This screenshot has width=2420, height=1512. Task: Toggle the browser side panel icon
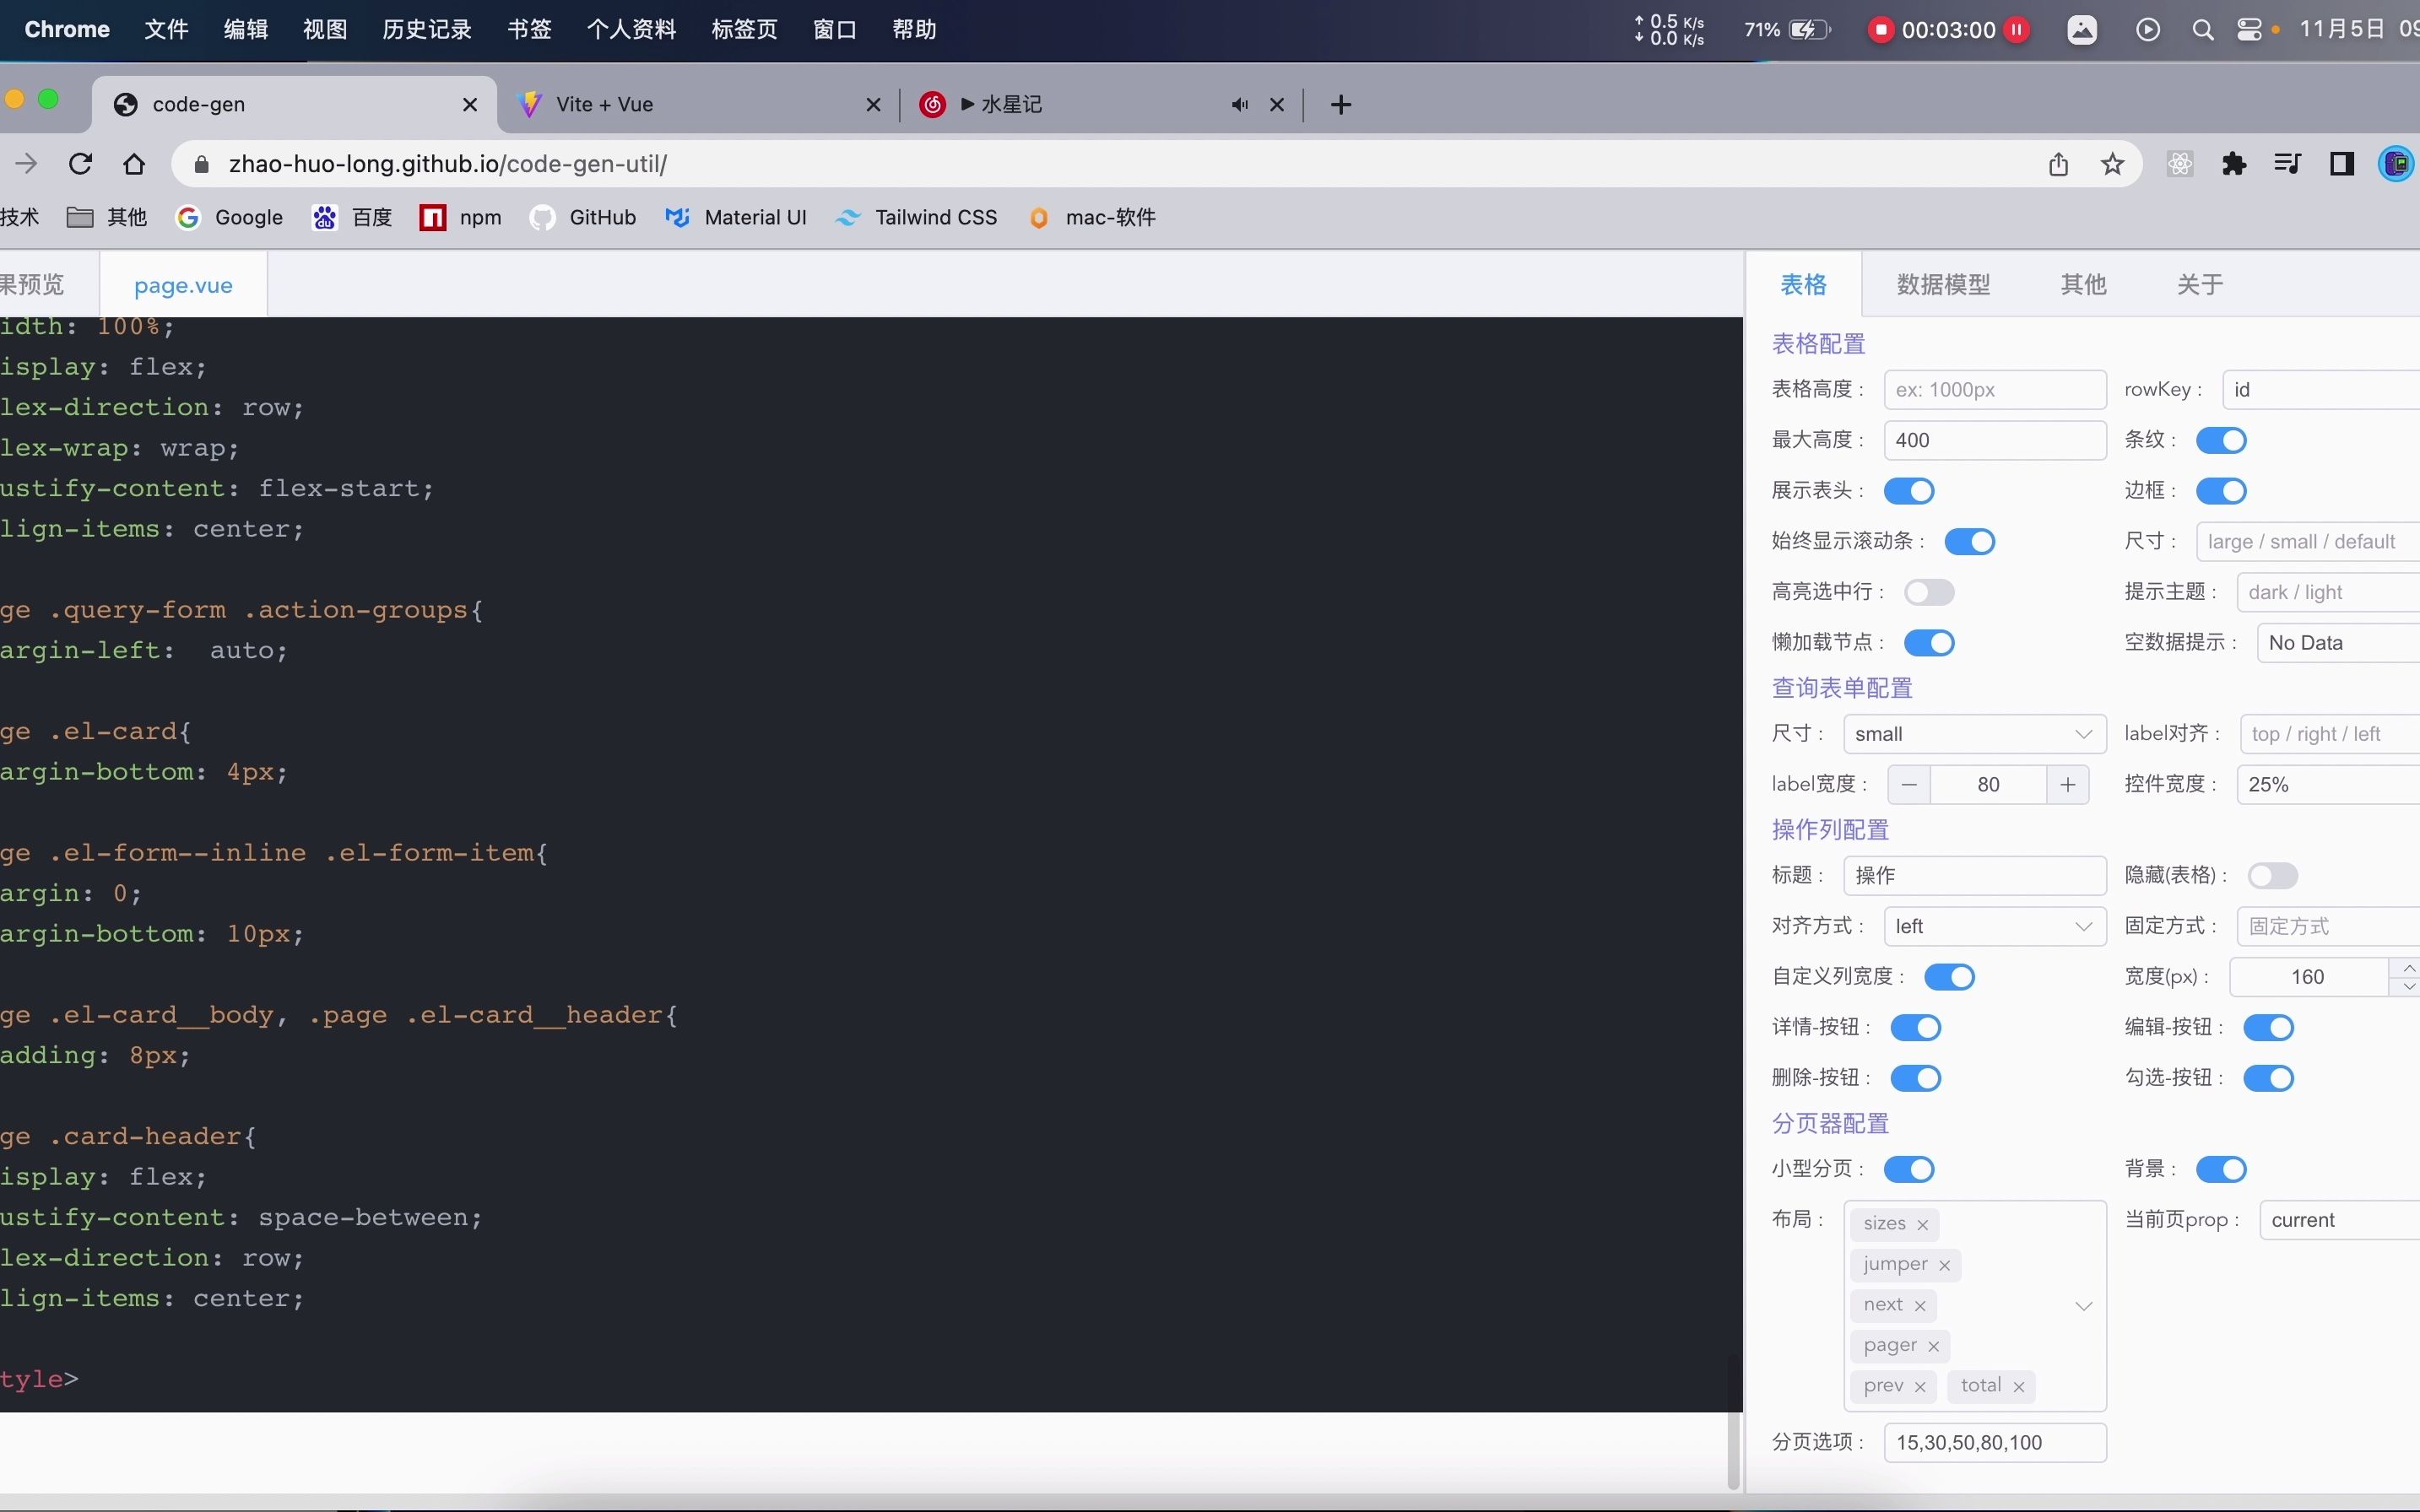[2342, 164]
